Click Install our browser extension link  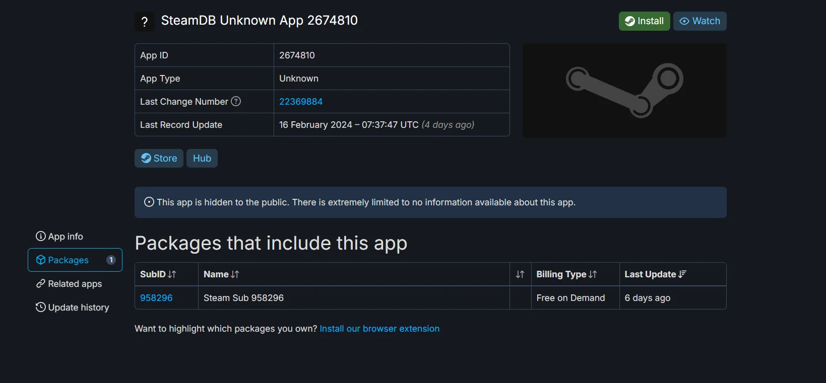[x=379, y=329]
